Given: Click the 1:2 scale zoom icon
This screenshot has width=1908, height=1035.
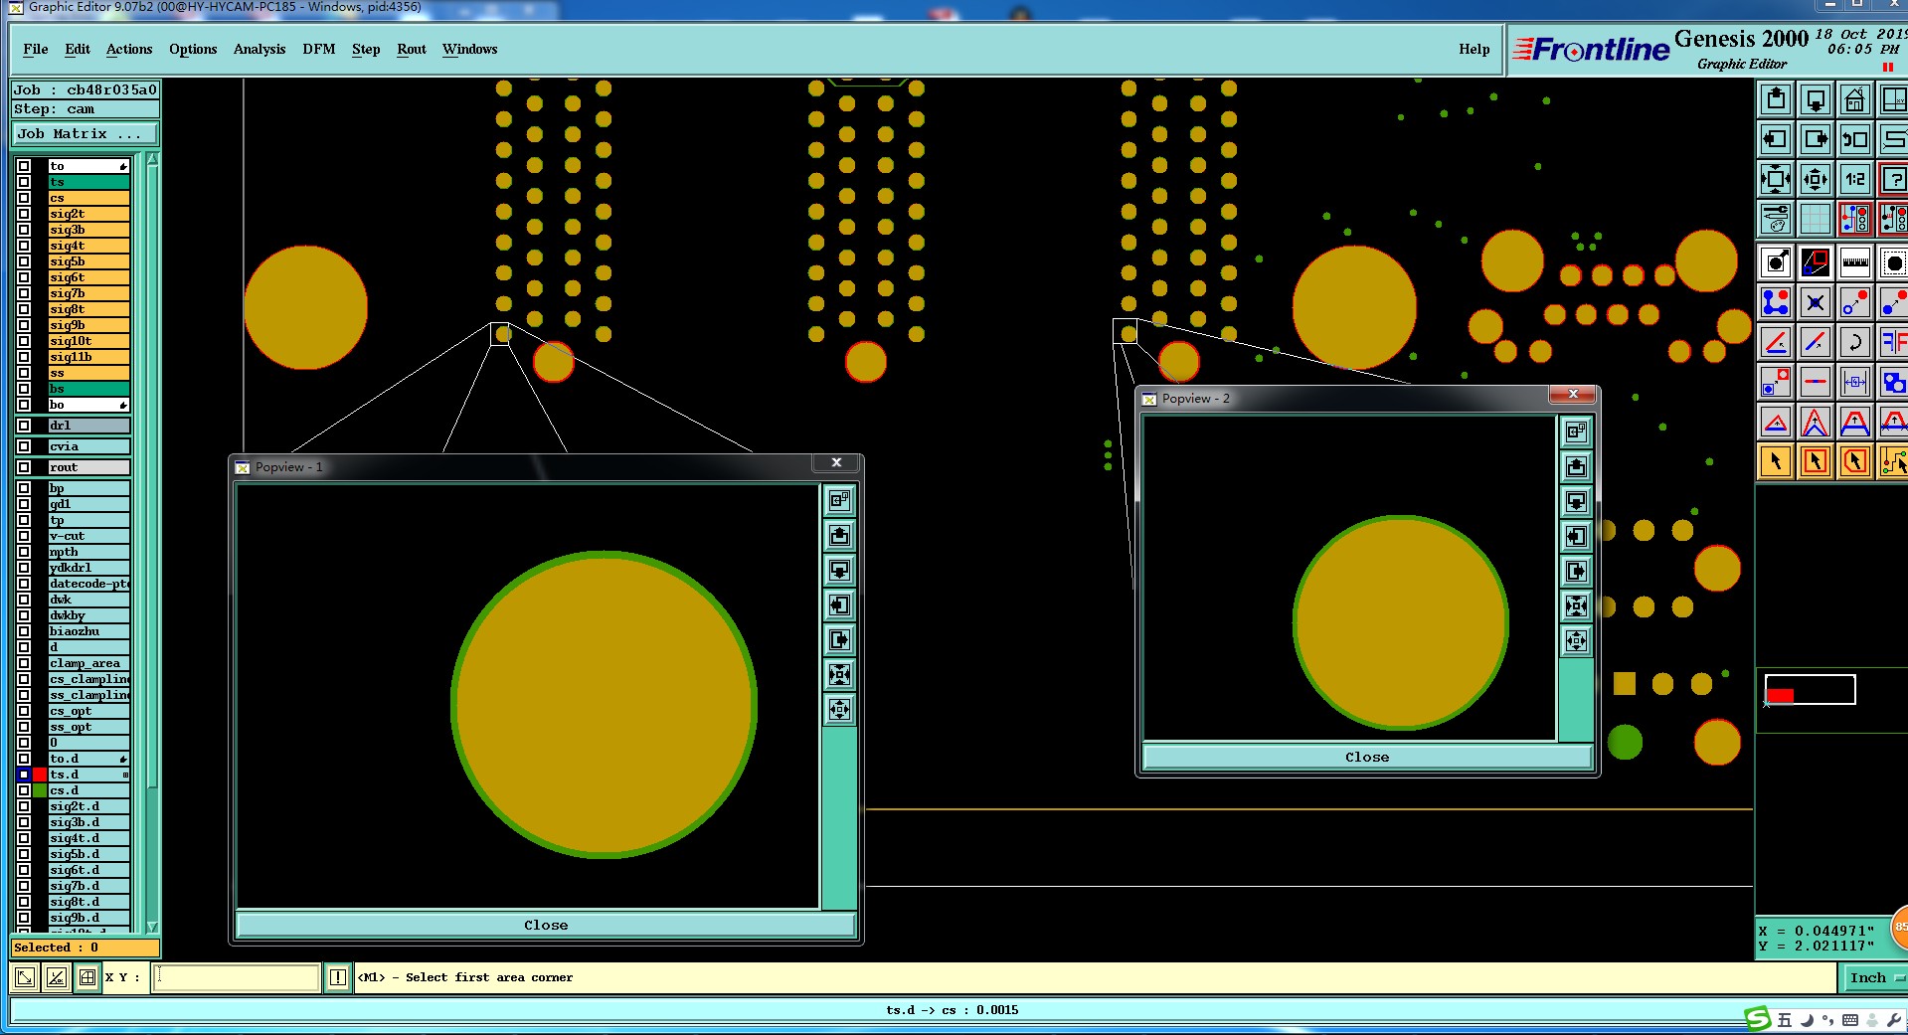Looking at the screenshot, I should [1855, 179].
